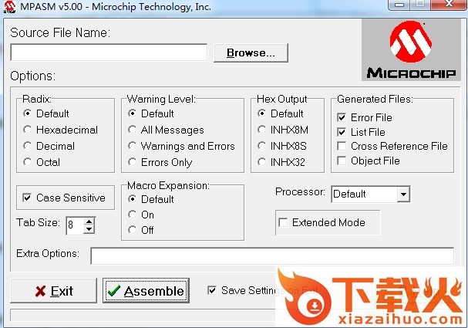Select Octal radix option
This screenshot has width=468, height=328.
coord(29,162)
